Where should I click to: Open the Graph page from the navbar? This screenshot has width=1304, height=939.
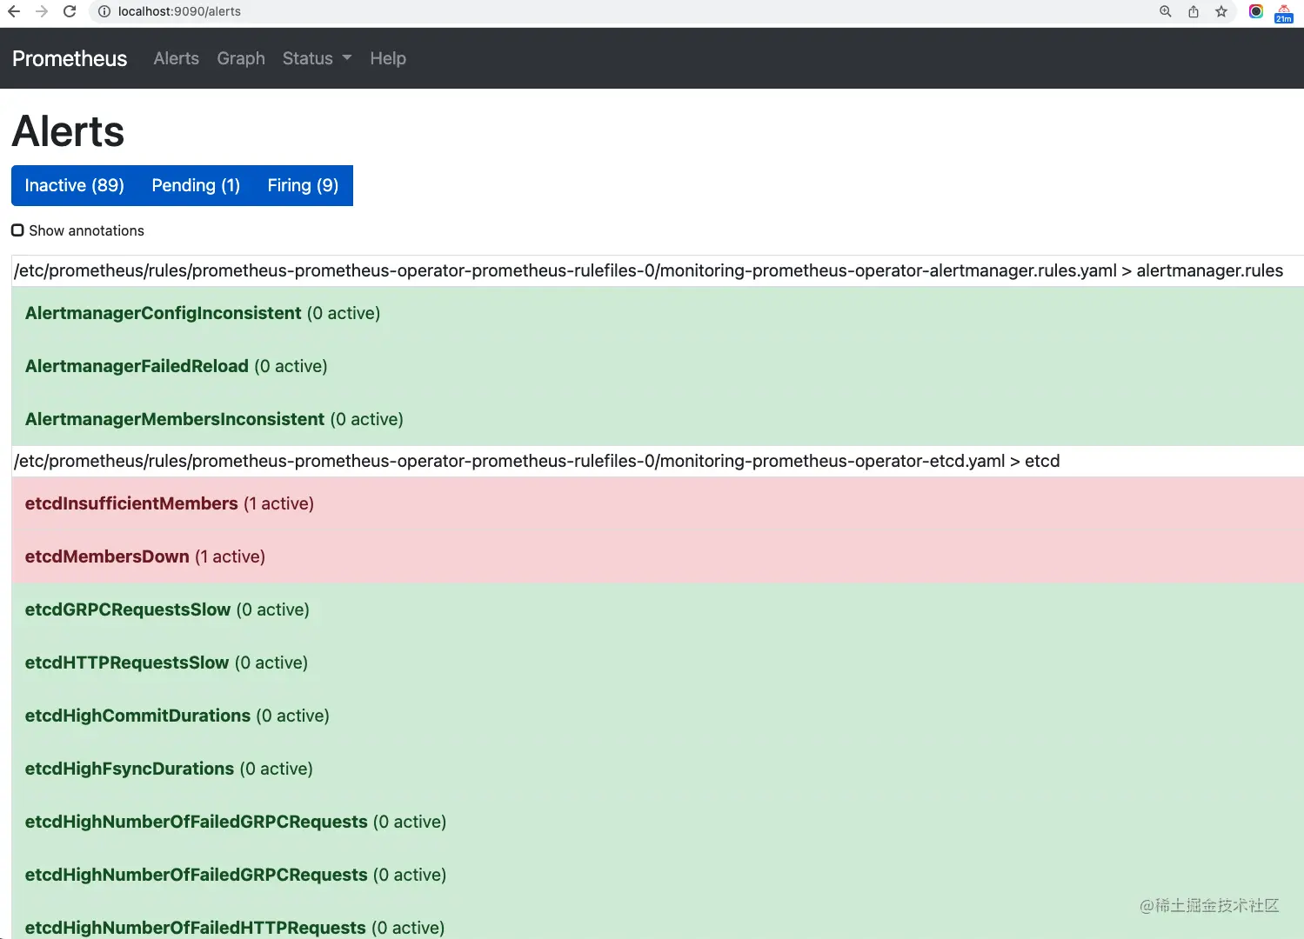241,58
